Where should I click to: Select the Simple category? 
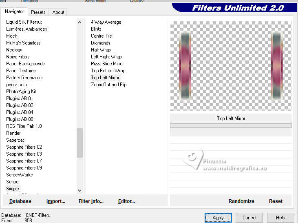coord(13,189)
